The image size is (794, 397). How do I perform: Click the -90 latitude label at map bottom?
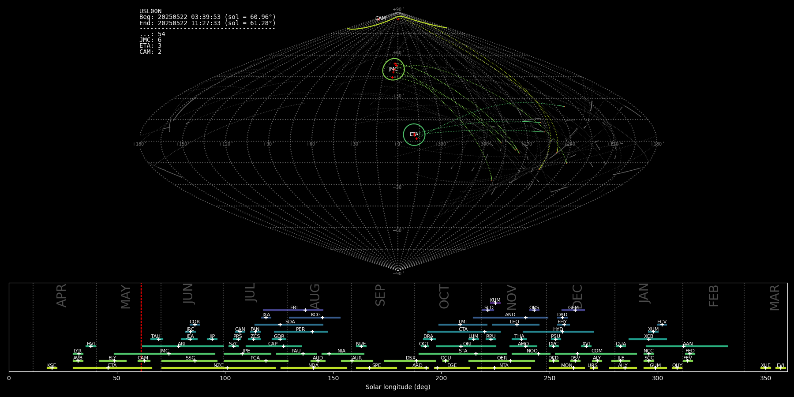397,274
